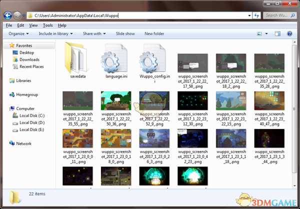Click the refresh button beside address bar

(x=257, y=15)
